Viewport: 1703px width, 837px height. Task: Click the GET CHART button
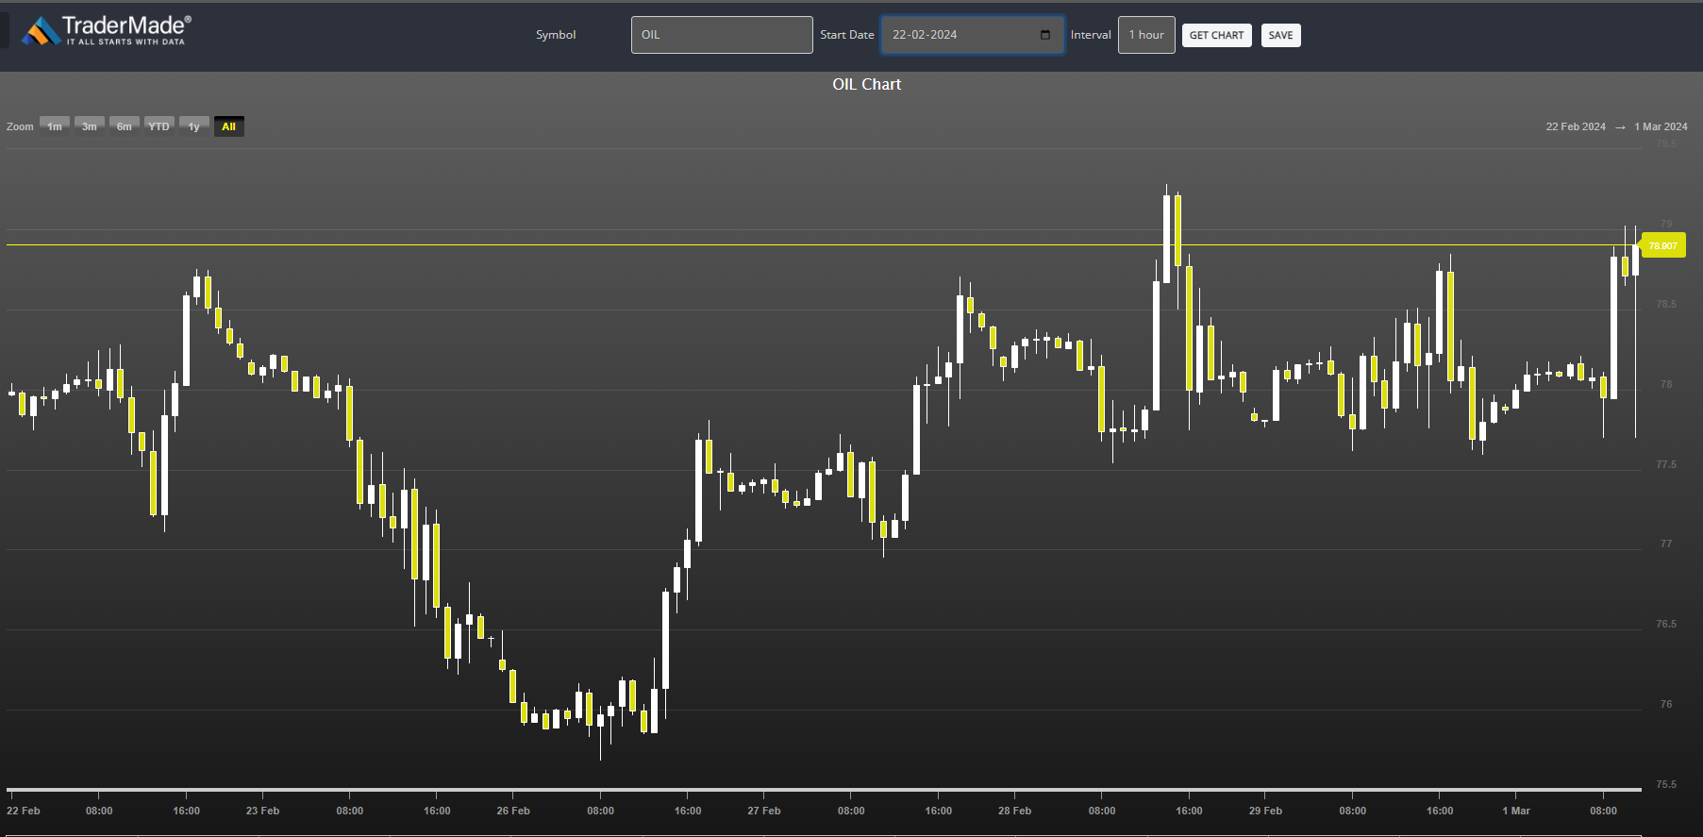pyautogui.click(x=1216, y=36)
